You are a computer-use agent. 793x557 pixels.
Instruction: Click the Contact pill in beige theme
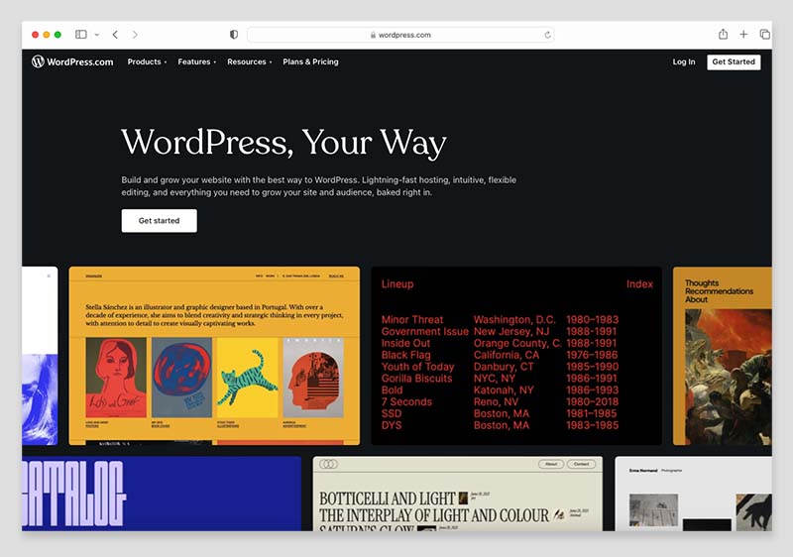point(581,464)
